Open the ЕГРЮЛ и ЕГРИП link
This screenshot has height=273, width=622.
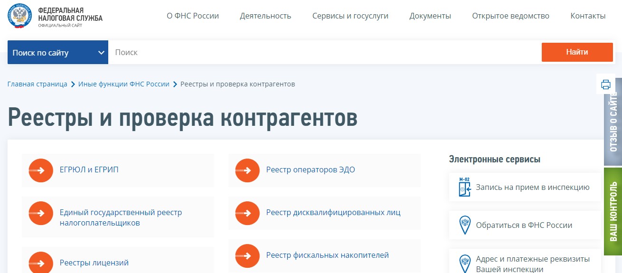89,169
